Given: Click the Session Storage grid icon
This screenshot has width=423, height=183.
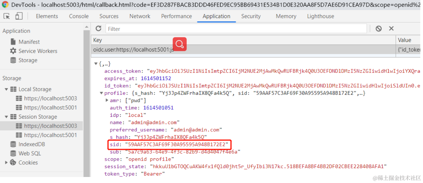Looking at the screenshot, I should pyautogui.click(x=13, y=117).
